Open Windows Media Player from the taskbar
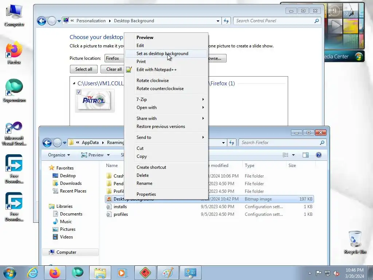This screenshot has height=280, width=373. pos(122,273)
